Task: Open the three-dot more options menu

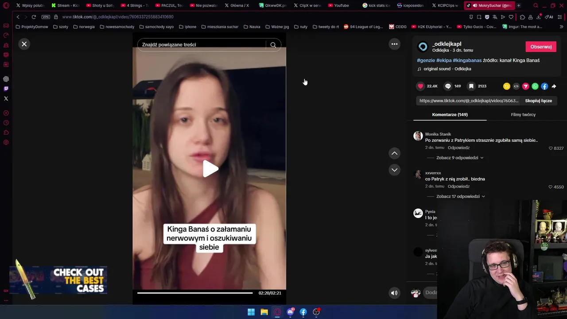Action: 394,44
